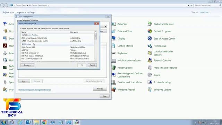The width and height of the screenshot is (222, 125).
Task: Expand the View by Large icons dropdown
Action: pos(205,12)
